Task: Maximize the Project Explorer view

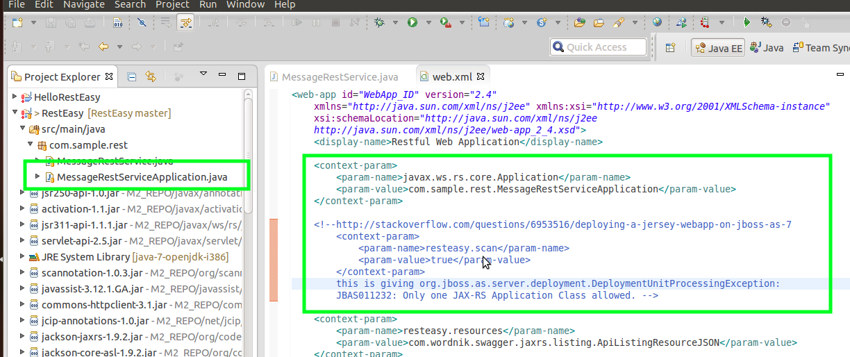Action: [241, 76]
